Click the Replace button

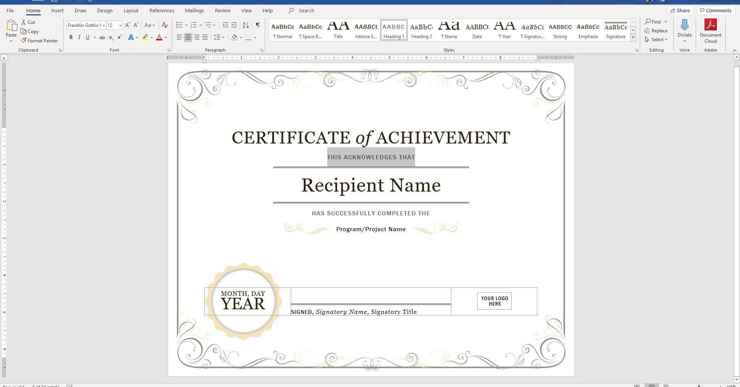pos(656,31)
